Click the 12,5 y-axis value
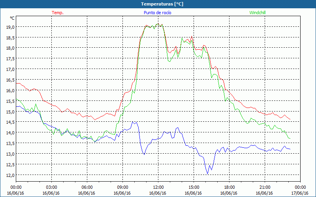Viewport: 316px width, 197px height. [x=10, y=164]
